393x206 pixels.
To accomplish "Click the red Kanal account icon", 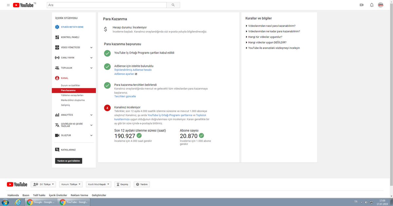I will coord(57,78).
